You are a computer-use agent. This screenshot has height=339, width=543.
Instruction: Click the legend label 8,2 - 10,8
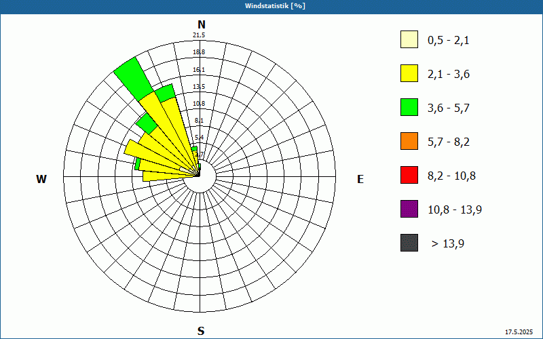click(x=451, y=176)
